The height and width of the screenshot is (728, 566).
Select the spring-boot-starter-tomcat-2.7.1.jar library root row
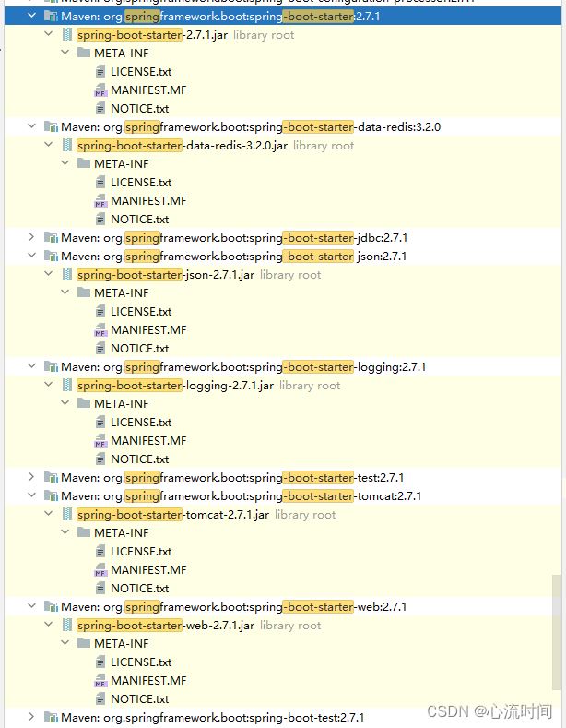283,515
